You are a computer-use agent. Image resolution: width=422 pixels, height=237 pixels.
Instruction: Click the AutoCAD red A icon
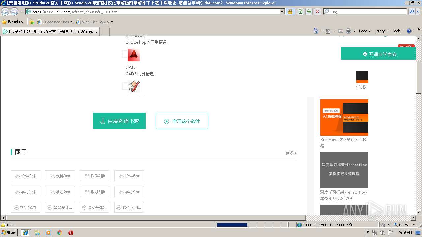click(x=134, y=55)
